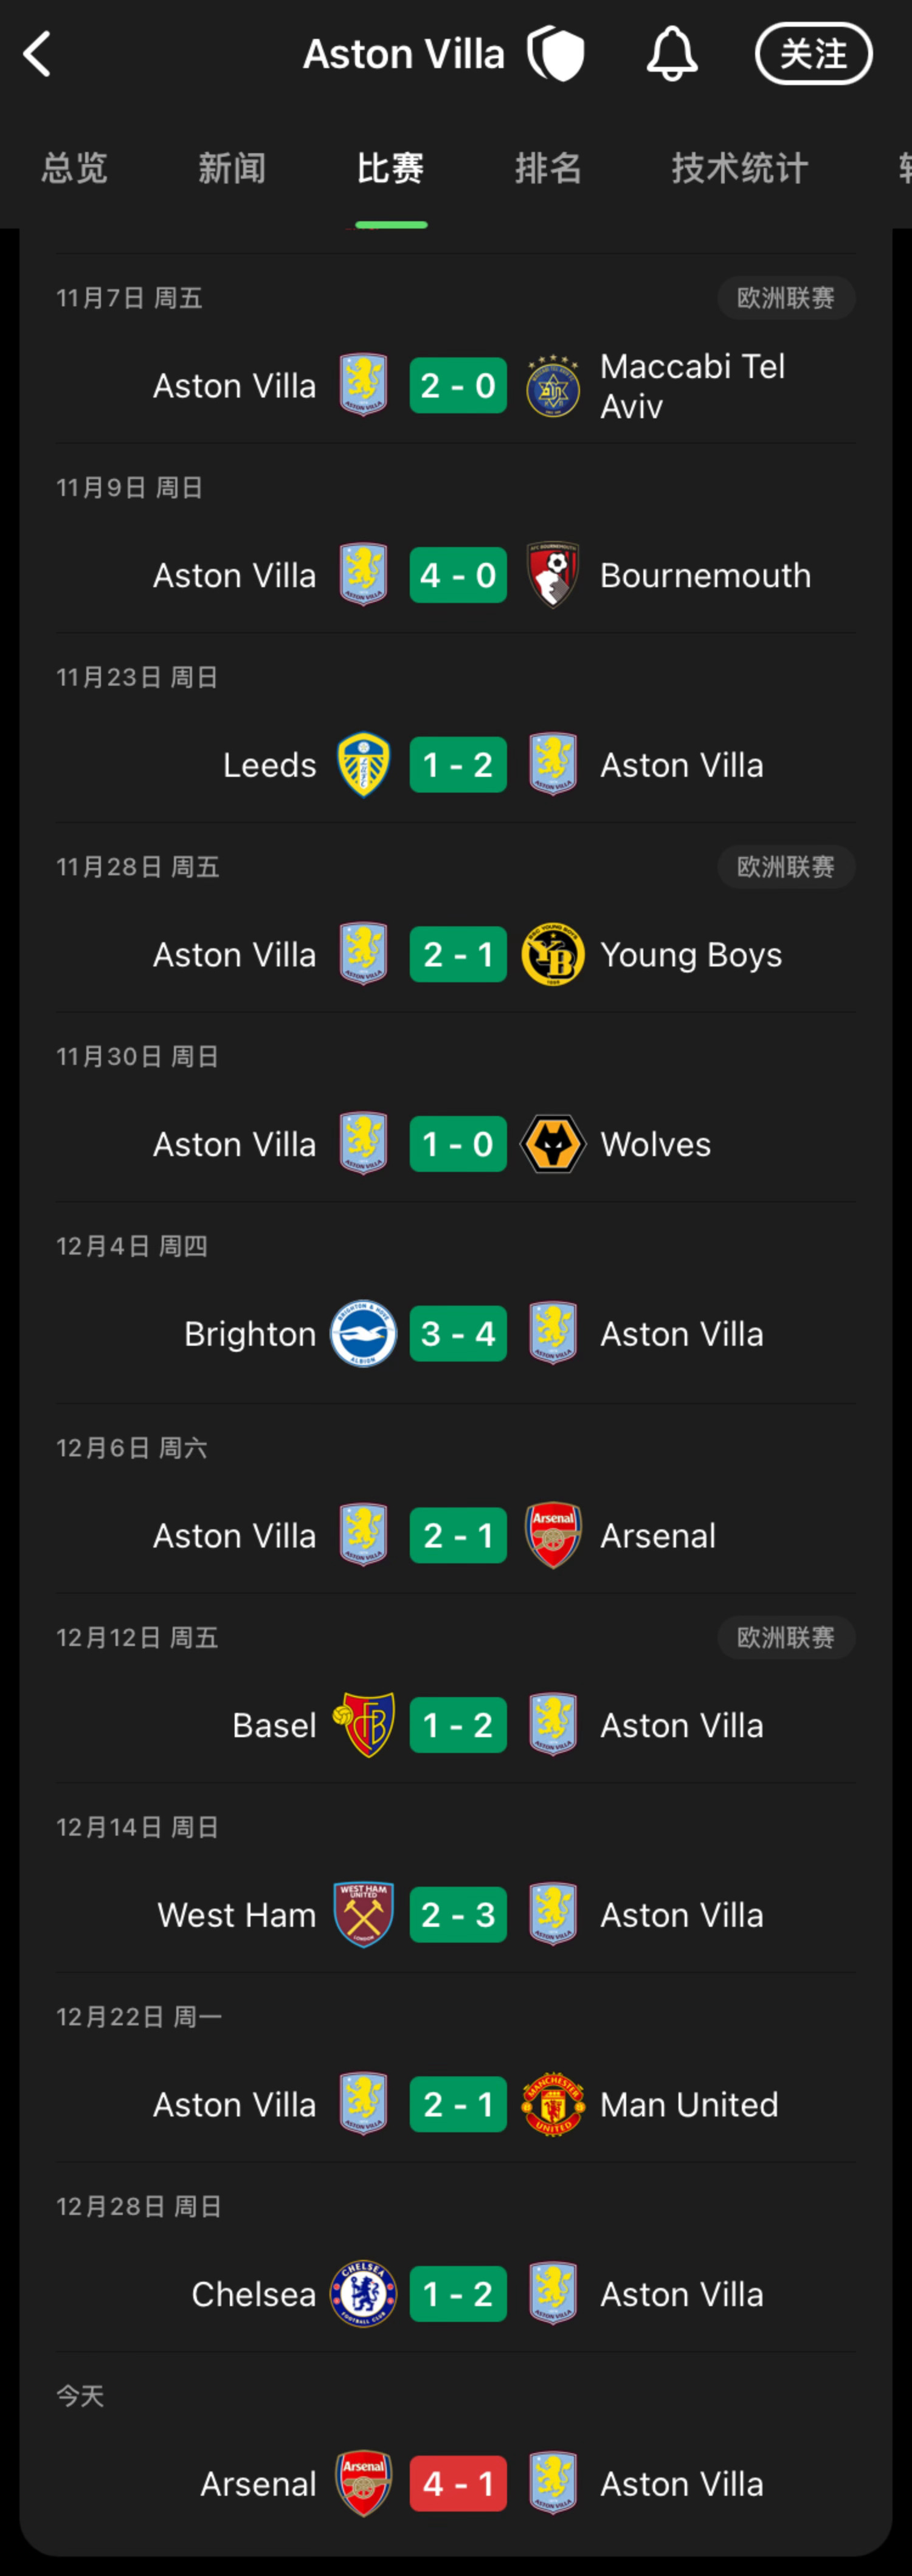Tap the 欧洲联赛 tag on 11月7日 match
Image resolution: width=912 pixels, height=2576 pixels.
point(785,298)
